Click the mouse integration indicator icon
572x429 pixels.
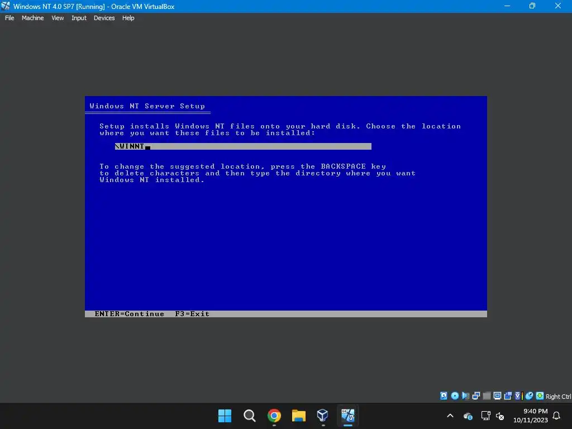(x=530, y=396)
